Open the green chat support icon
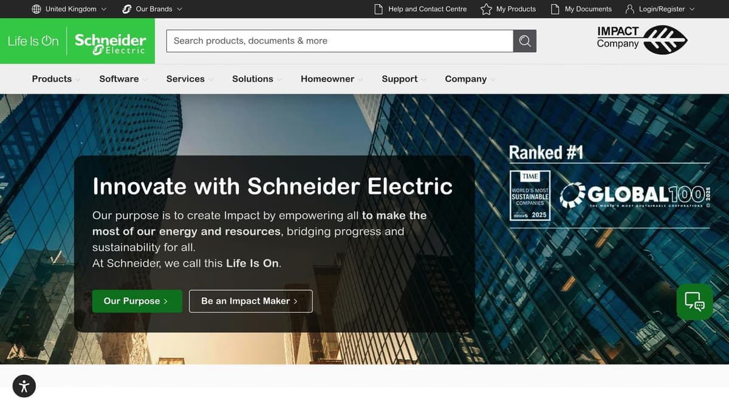 694,301
